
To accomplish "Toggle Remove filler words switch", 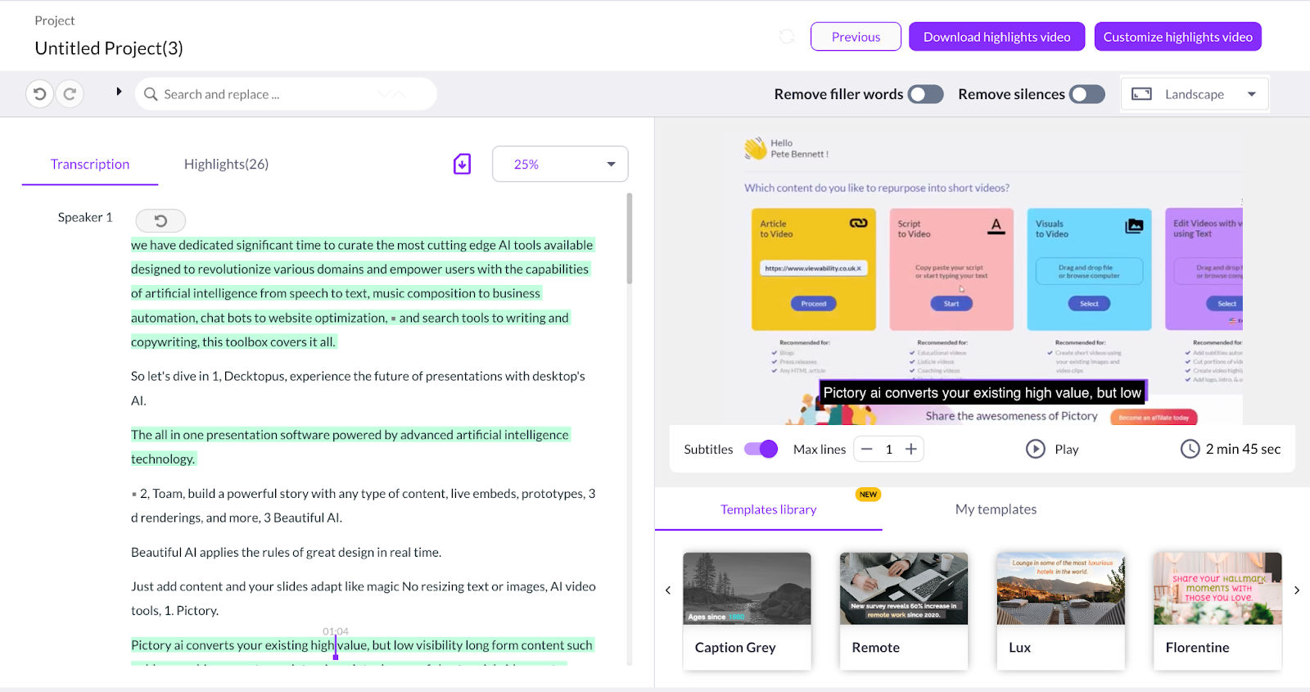I will (x=925, y=94).
